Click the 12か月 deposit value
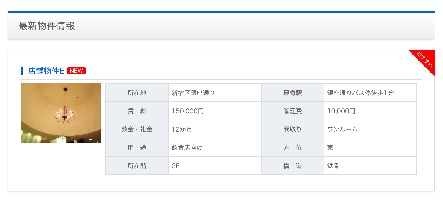This screenshot has width=443, height=205. [x=182, y=129]
